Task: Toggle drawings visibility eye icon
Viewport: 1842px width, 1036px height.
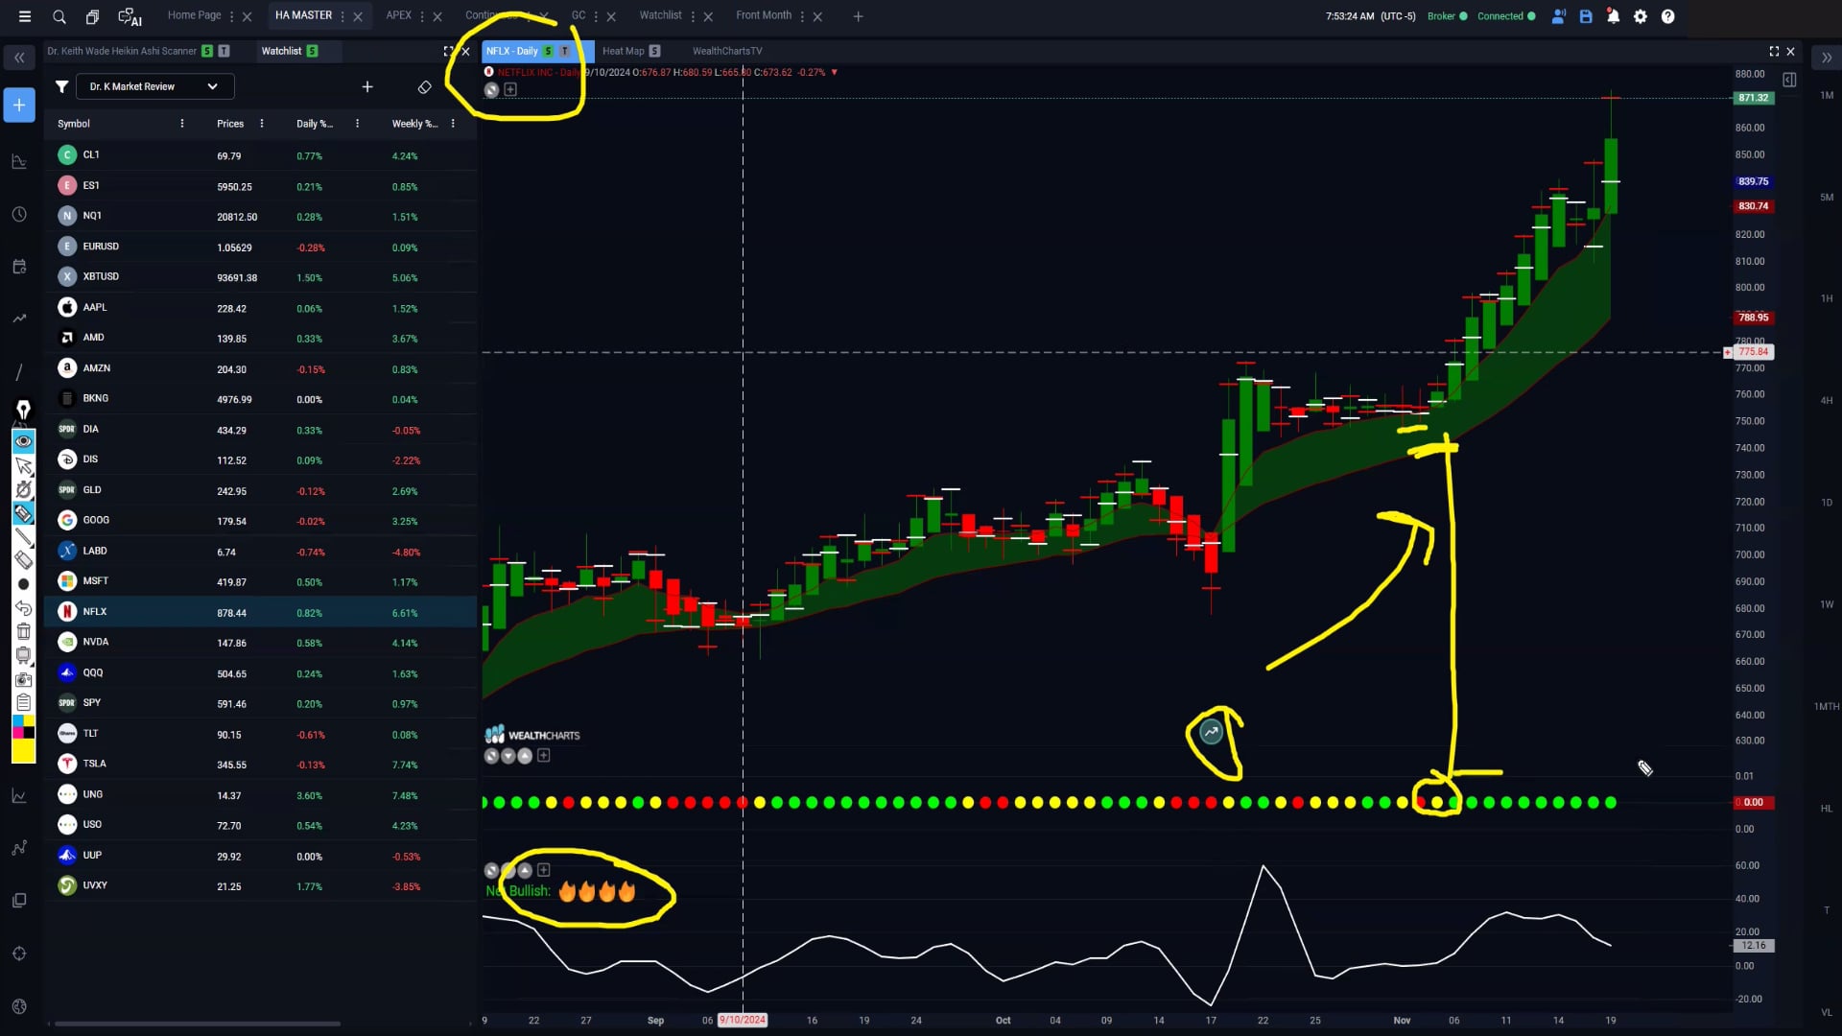Action: (x=23, y=441)
